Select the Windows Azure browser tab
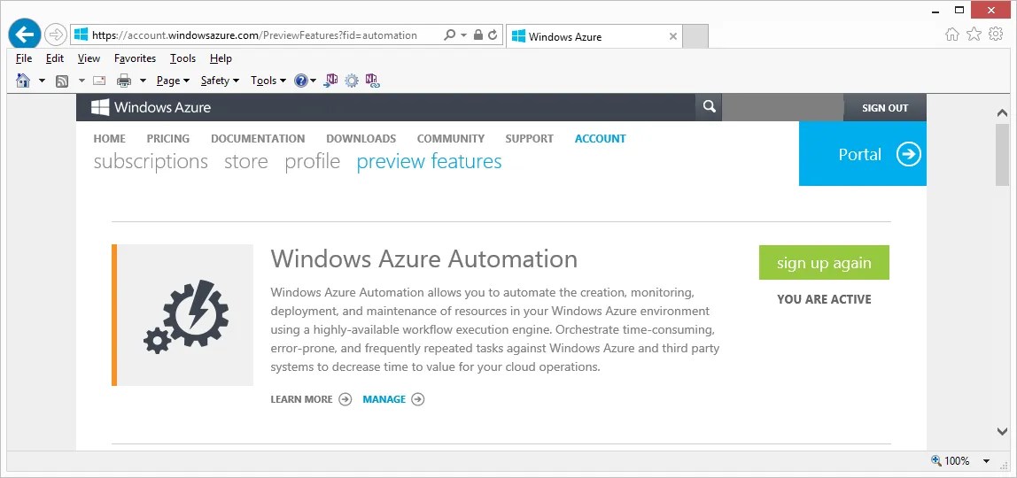The width and height of the screenshot is (1017, 478). click(594, 36)
